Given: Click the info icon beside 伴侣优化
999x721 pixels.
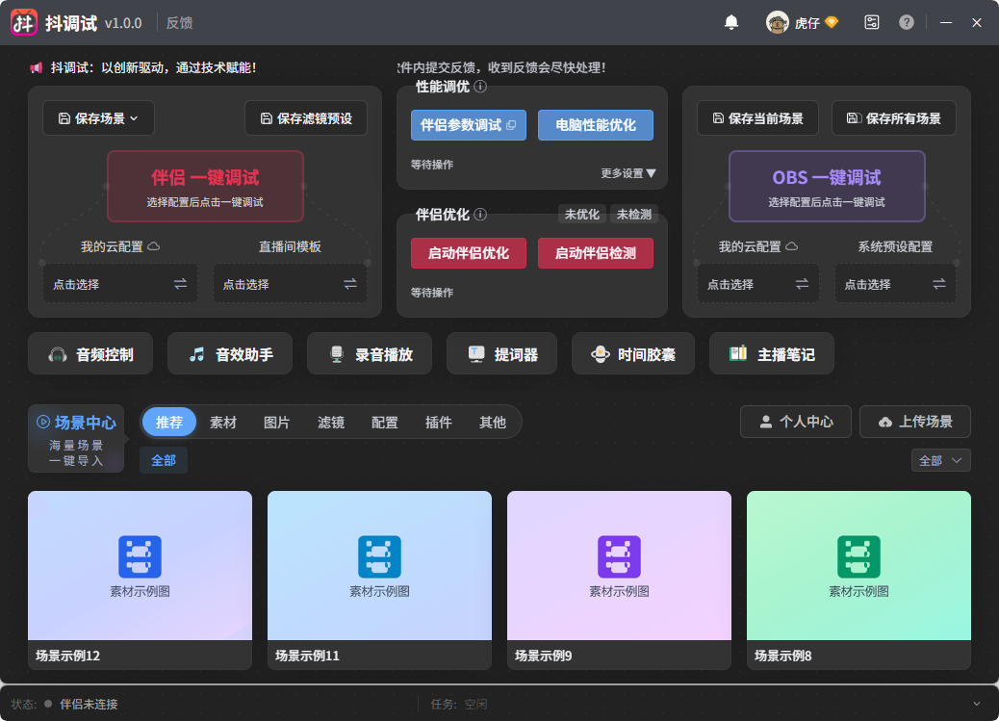Looking at the screenshot, I should pos(481,215).
